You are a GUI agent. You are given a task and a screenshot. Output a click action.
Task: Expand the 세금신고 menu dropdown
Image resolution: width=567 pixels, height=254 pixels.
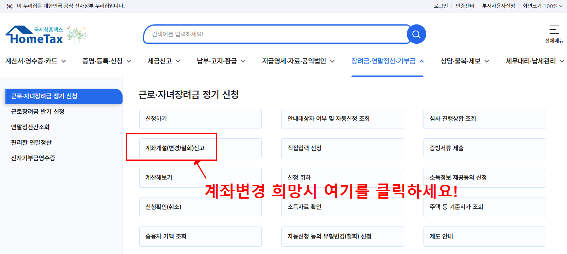tap(160, 61)
